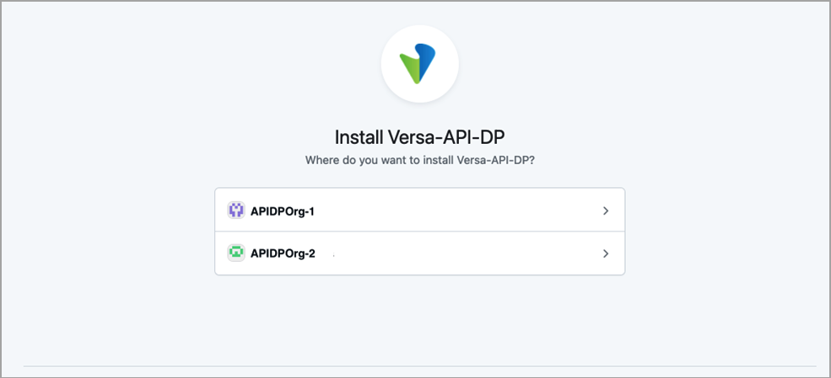Choose the APIDPOrg-2 row as install target

pyautogui.click(x=419, y=253)
